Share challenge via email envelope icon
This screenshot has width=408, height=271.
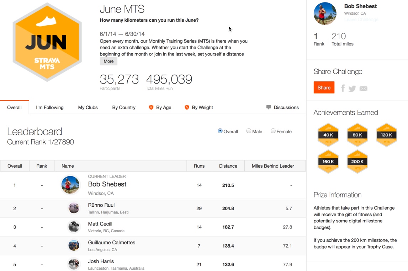363,88
